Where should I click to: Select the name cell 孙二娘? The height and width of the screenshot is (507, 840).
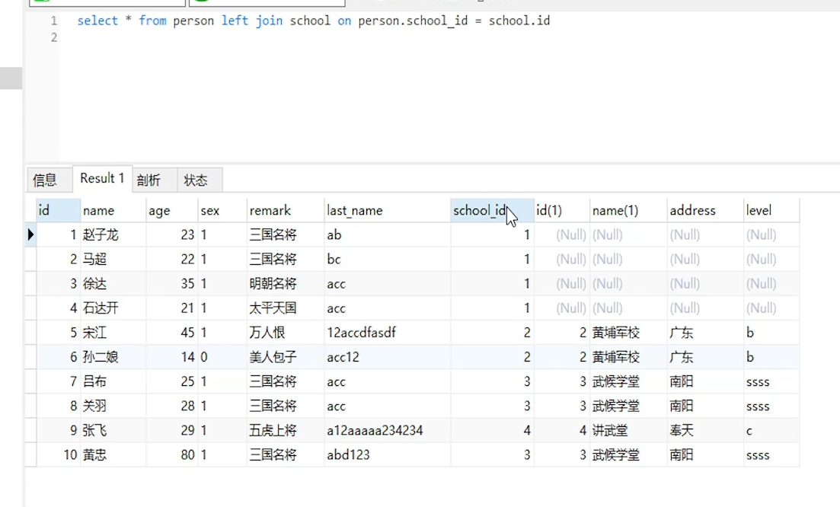[x=113, y=357]
